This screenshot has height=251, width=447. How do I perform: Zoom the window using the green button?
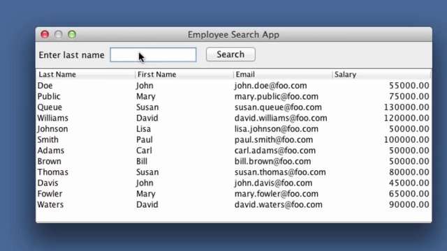pyautogui.click(x=72, y=34)
